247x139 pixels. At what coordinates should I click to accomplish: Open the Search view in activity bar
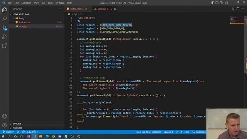tap(4, 19)
